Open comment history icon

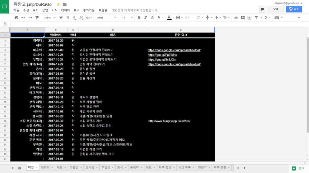[x=262, y=9]
